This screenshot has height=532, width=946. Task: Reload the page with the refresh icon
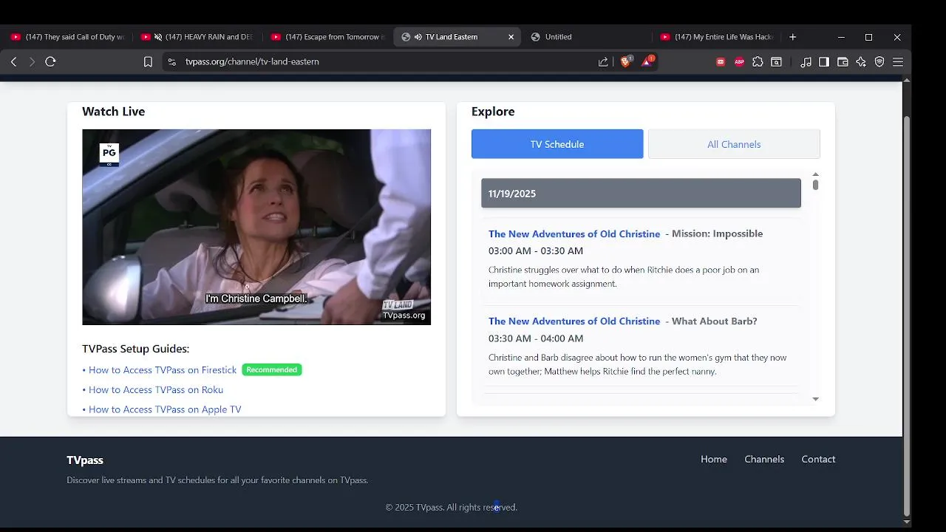(50, 62)
